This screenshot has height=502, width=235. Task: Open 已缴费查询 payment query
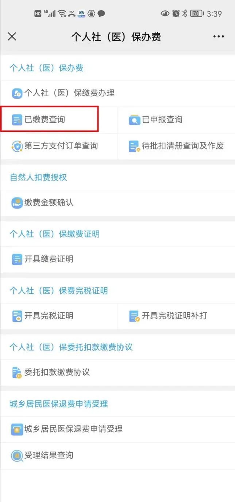coord(45,120)
